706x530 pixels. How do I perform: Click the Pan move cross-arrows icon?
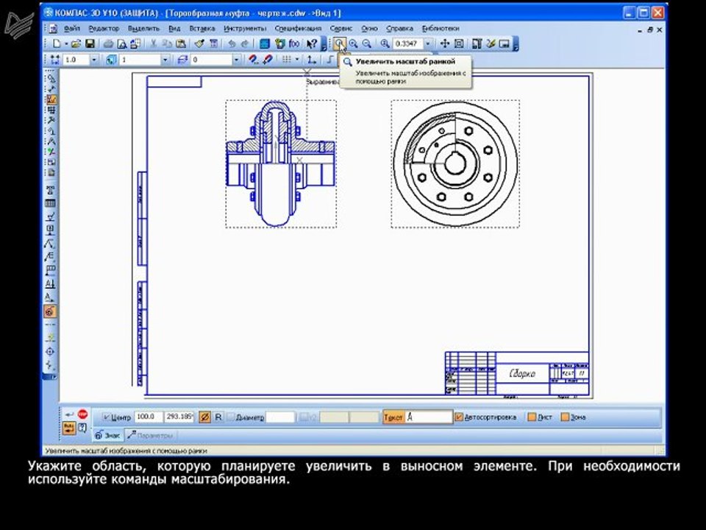coord(444,43)
